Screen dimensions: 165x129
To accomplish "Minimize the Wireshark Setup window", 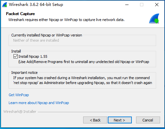I will click(127, 5).
